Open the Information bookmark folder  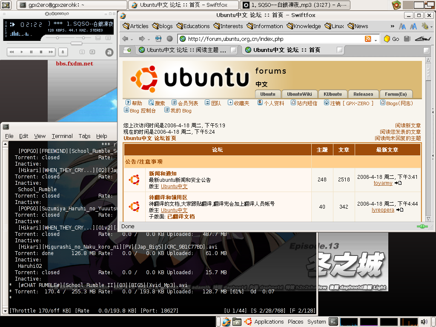(x=265, y=26)
